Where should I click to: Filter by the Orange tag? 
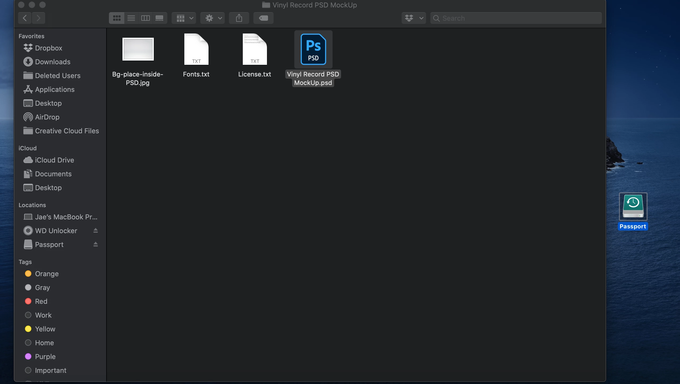pos(47,274)
